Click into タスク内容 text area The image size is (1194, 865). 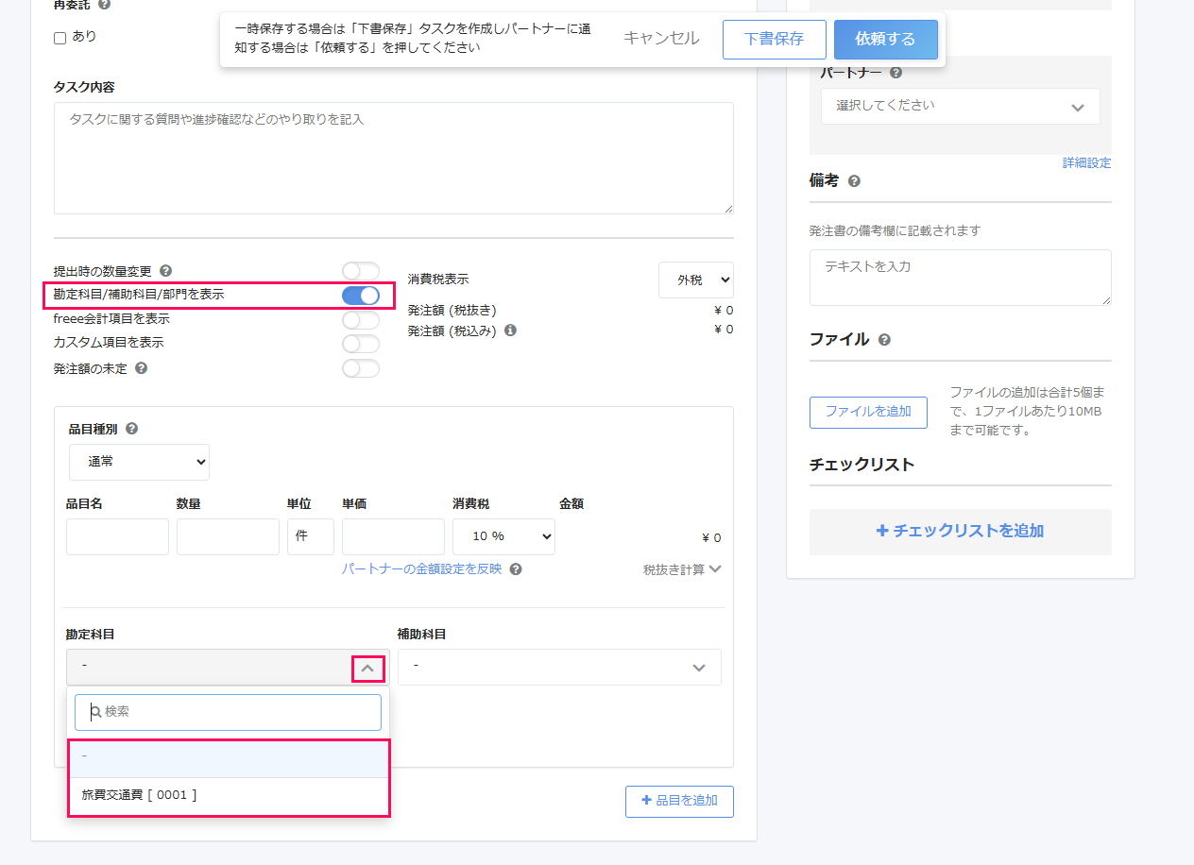coord(394,158)
